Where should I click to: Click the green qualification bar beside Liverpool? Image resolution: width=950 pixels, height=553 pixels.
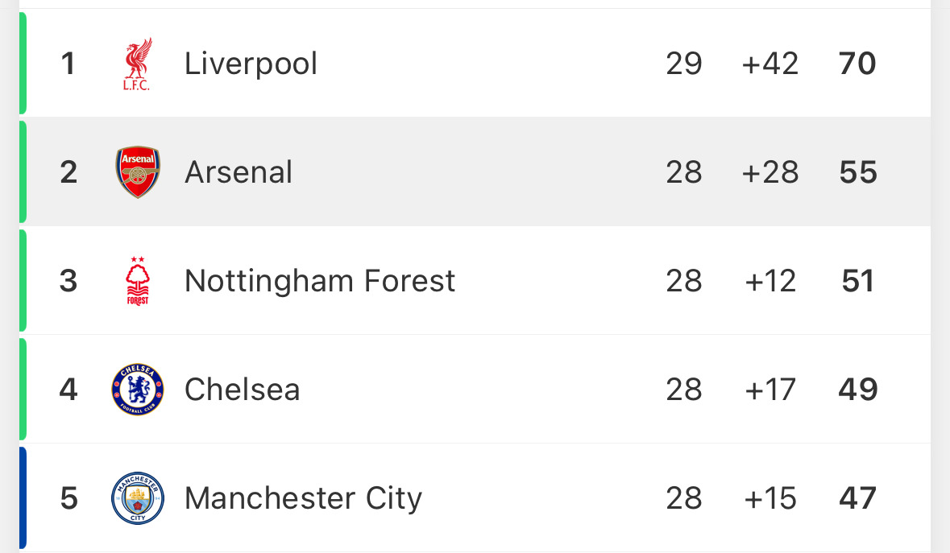coord(23,63)
